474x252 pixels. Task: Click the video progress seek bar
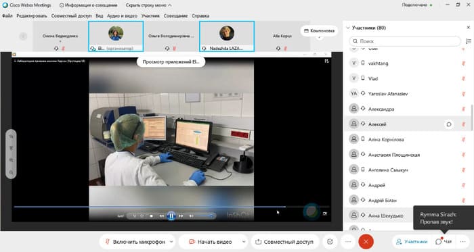coord(171,207)
